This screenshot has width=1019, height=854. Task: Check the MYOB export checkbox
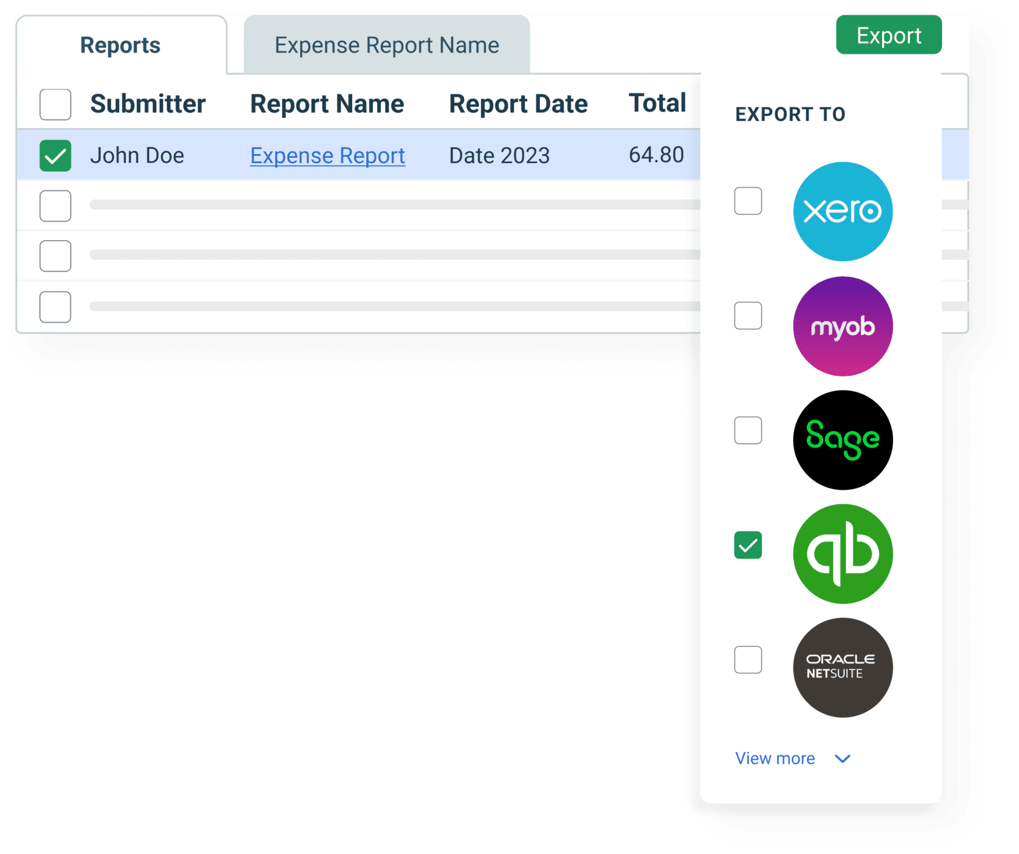pos(748,316)
